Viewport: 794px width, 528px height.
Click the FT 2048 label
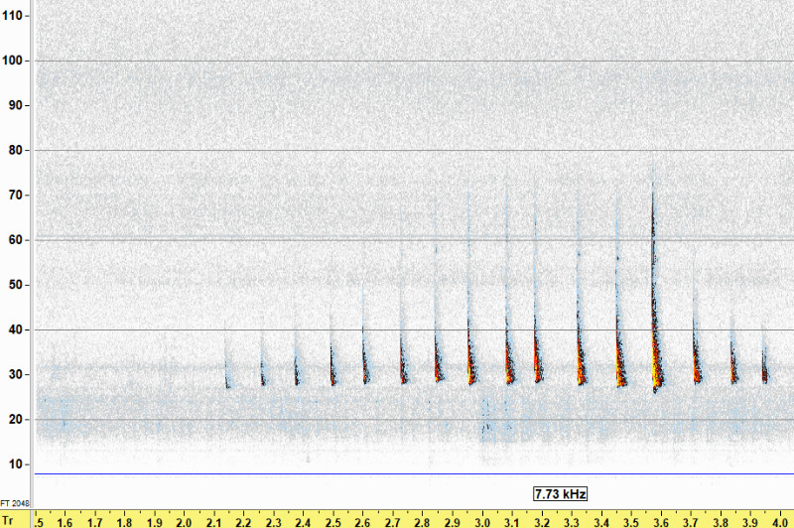14,503
